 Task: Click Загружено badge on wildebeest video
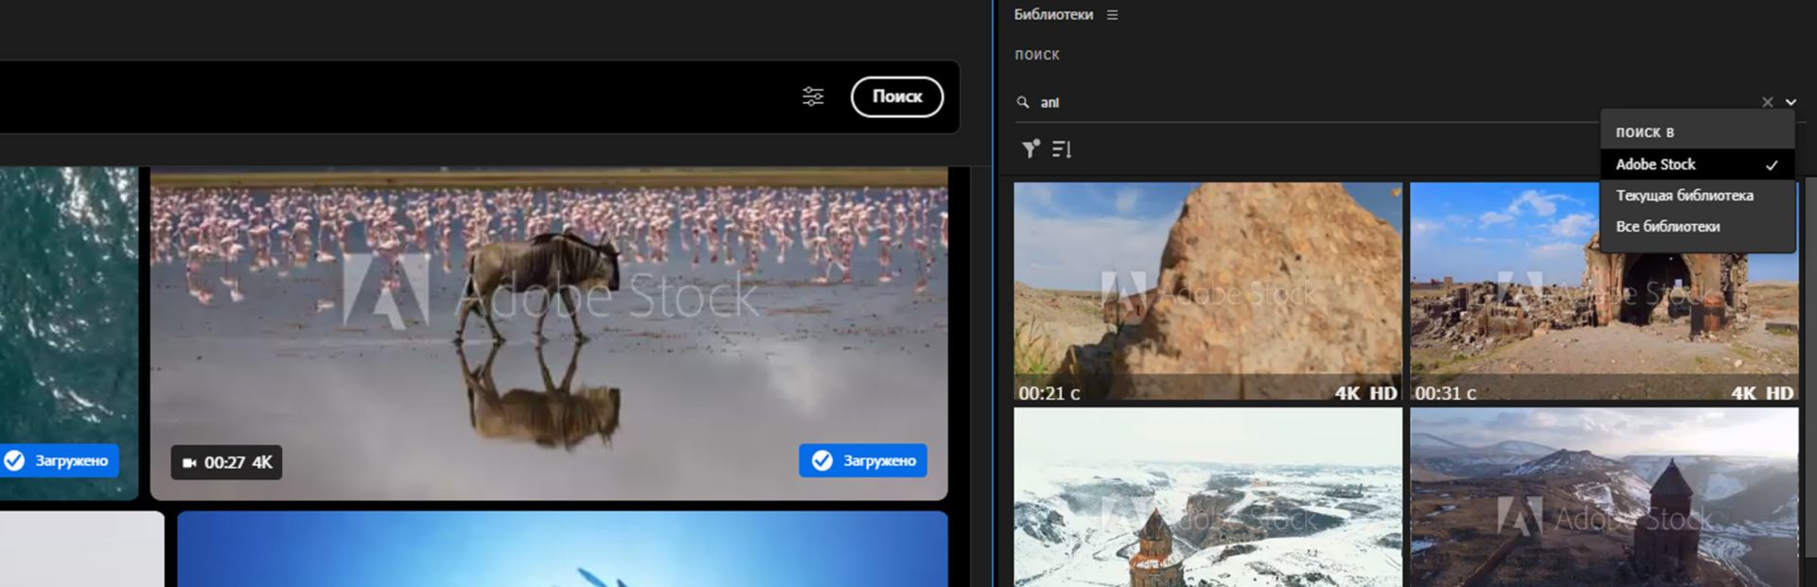(863, 460)
